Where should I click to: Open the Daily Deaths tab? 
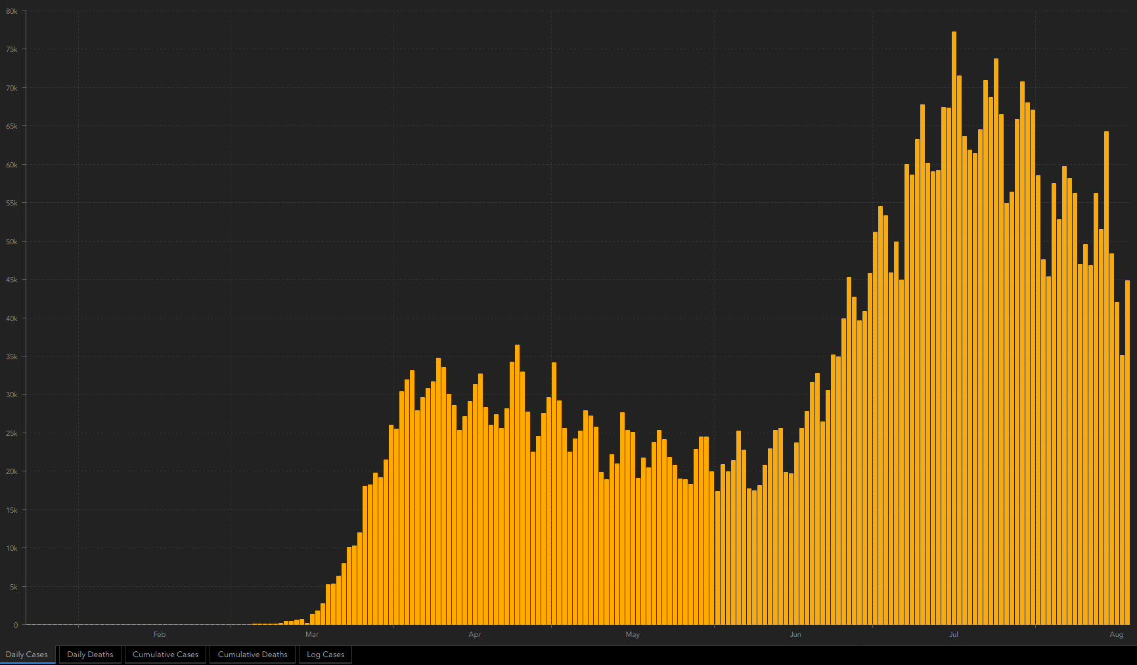(90, 654)
